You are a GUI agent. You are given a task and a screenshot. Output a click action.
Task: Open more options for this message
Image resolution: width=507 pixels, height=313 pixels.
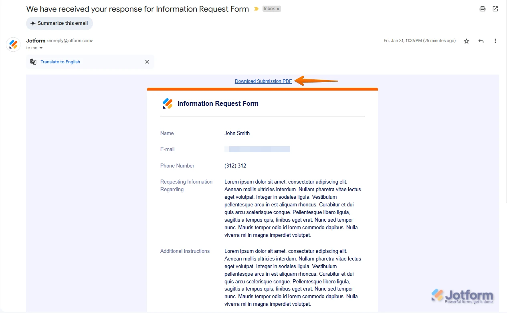(495, 40)
